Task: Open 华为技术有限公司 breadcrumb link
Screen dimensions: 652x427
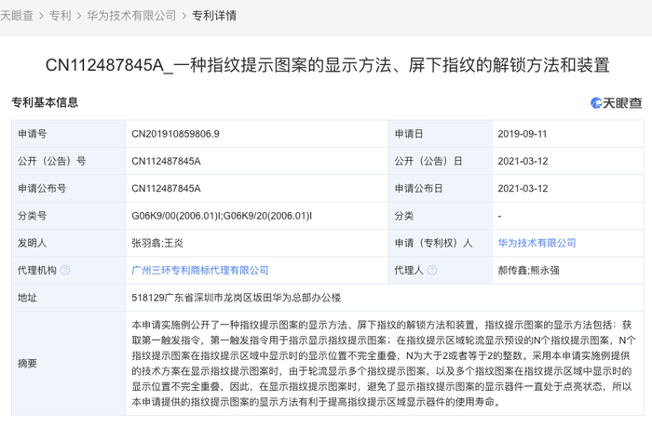Action: click(131, 16)
